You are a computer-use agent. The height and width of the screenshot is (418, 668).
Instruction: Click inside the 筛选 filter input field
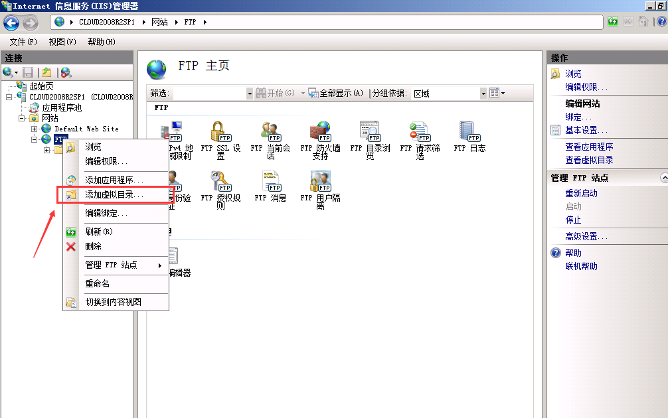[210, 94]
